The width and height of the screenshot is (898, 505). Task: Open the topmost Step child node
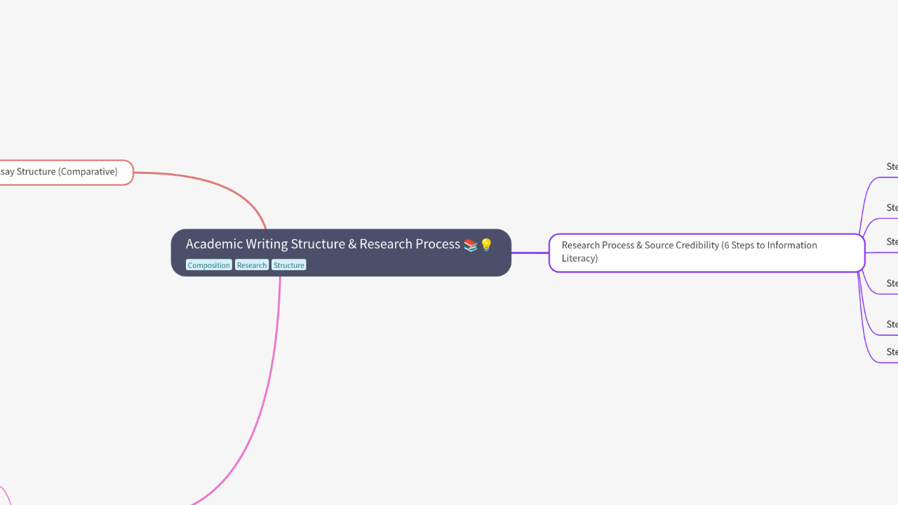(892, 167)
